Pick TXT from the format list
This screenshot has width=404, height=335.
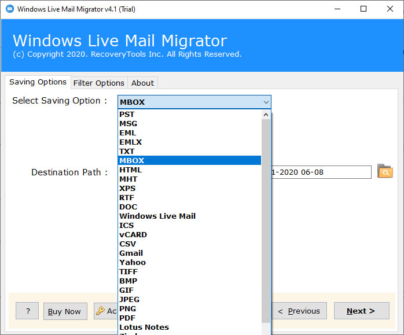189,152
